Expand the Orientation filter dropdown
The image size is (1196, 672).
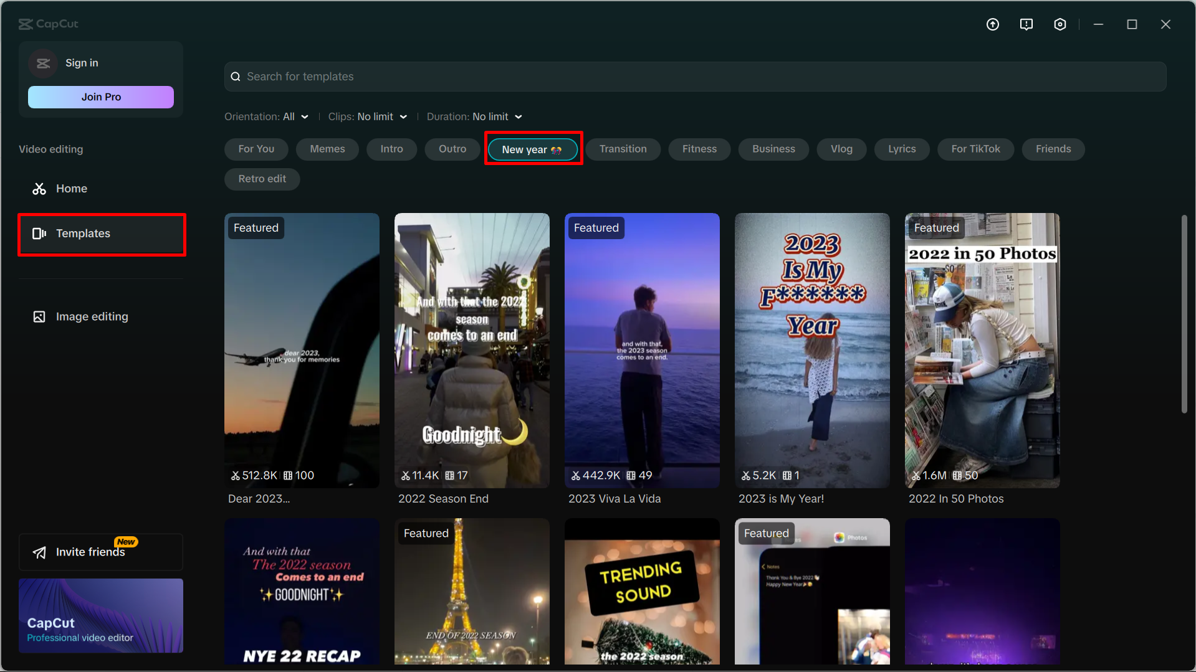coord(304,116)
